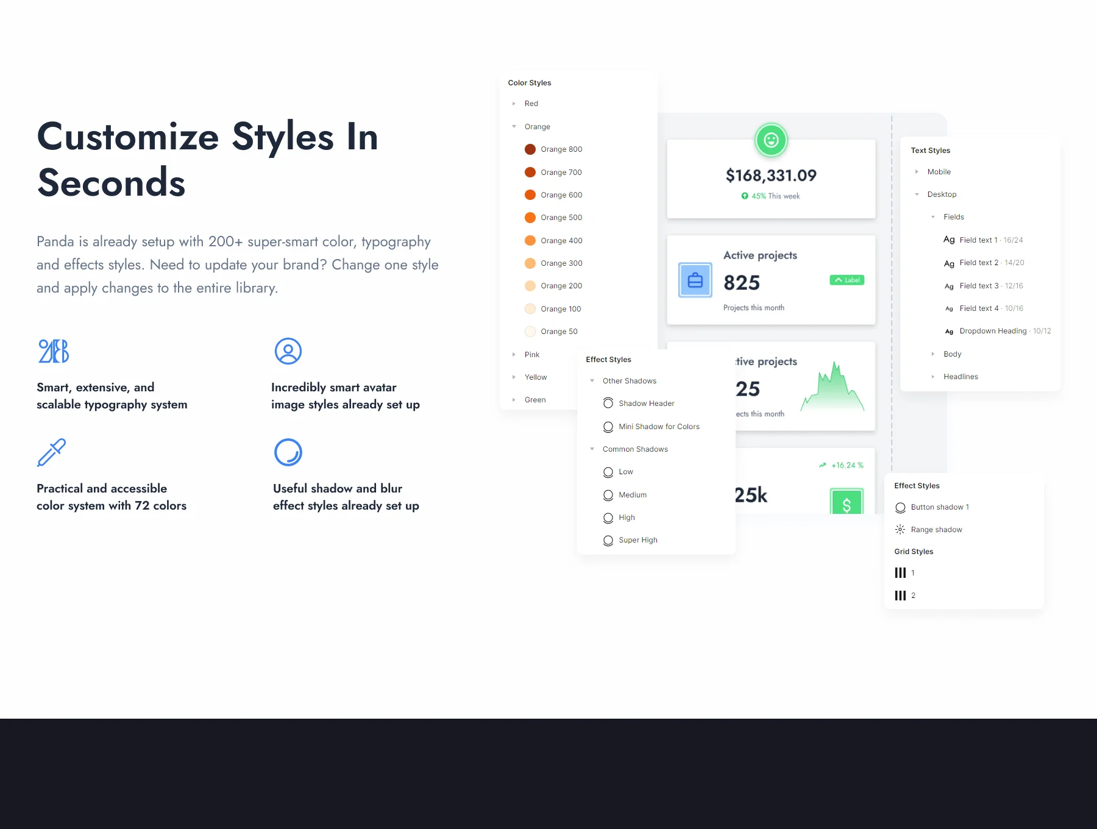1097x829 pixels.
Task: Click the eyedropper color system icon
Action: click(51, 452)
